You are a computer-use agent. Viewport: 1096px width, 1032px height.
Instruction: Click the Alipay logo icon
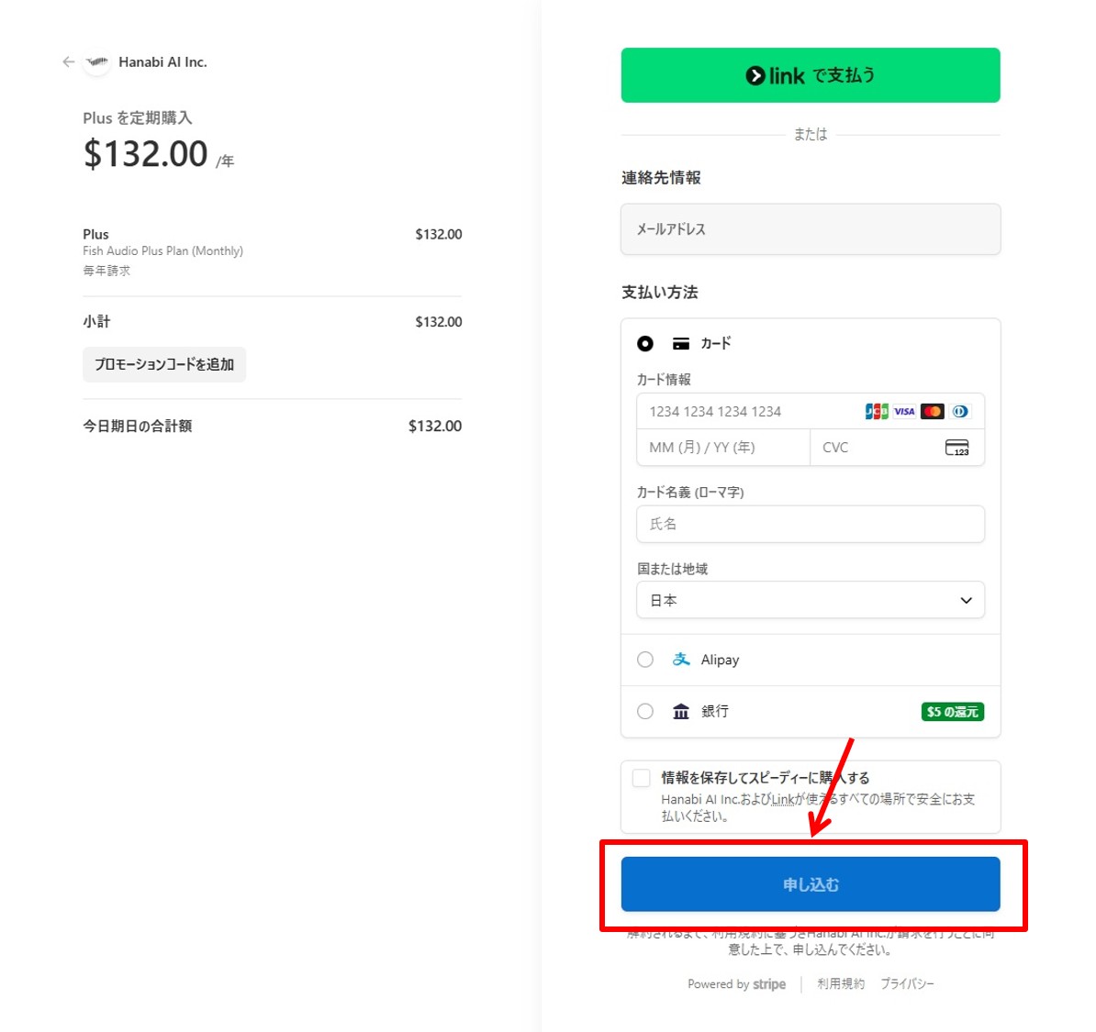click(681, 660)
